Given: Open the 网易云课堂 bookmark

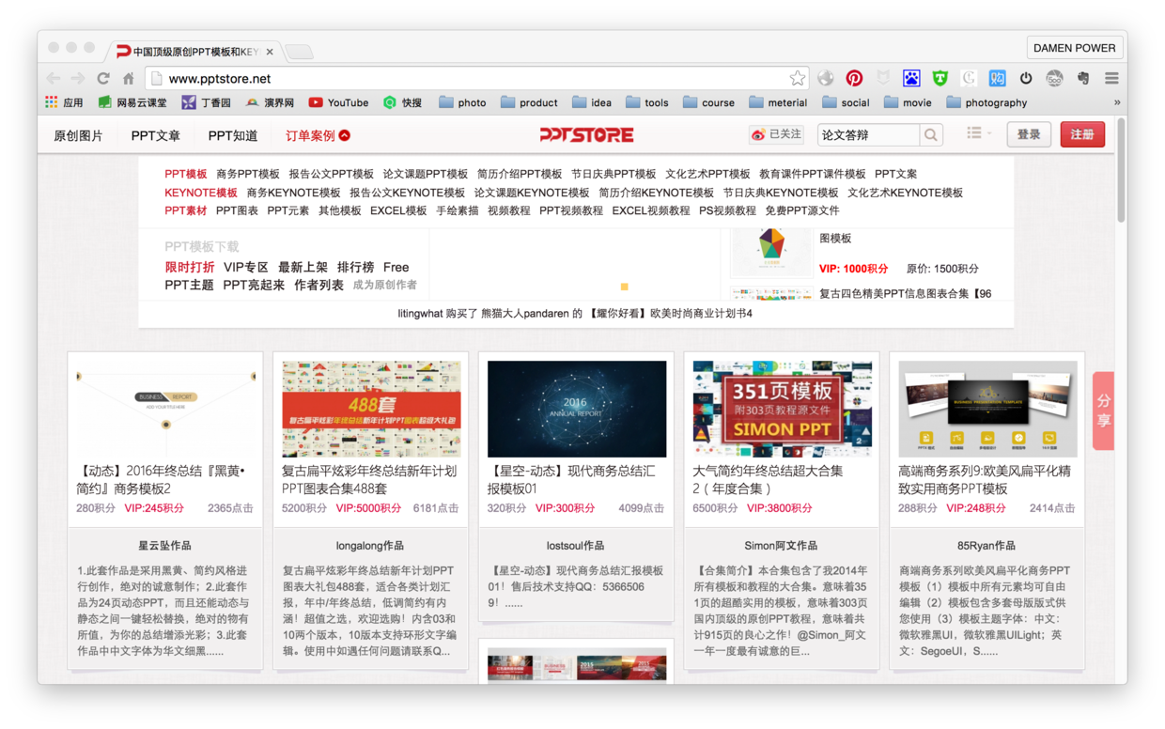Looking at the screenshot, I should tap(132, 103).
